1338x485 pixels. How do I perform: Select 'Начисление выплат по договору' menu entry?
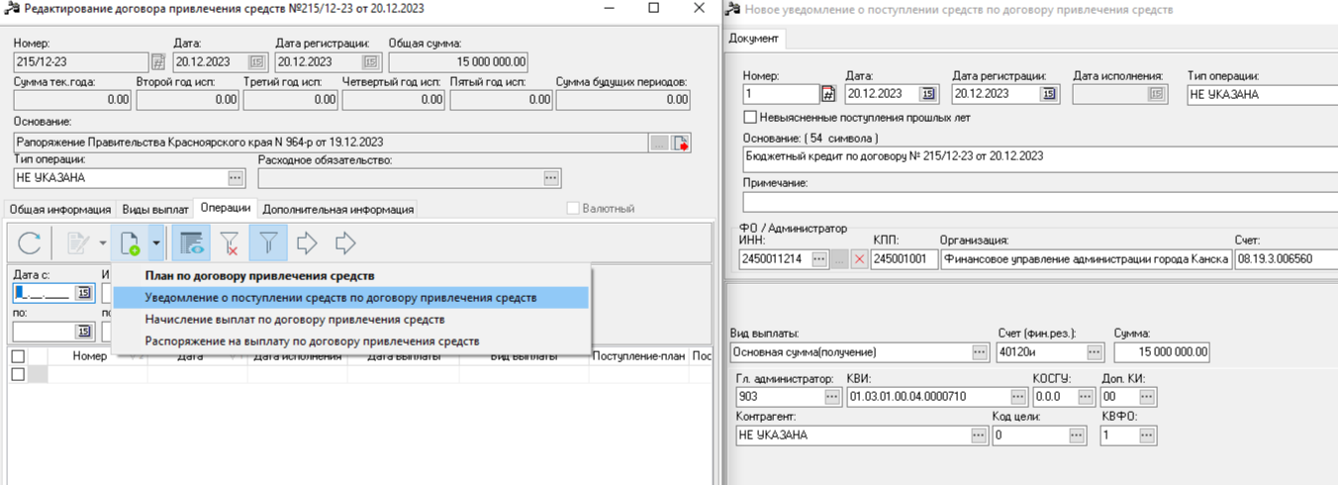[x=351, y=320]
